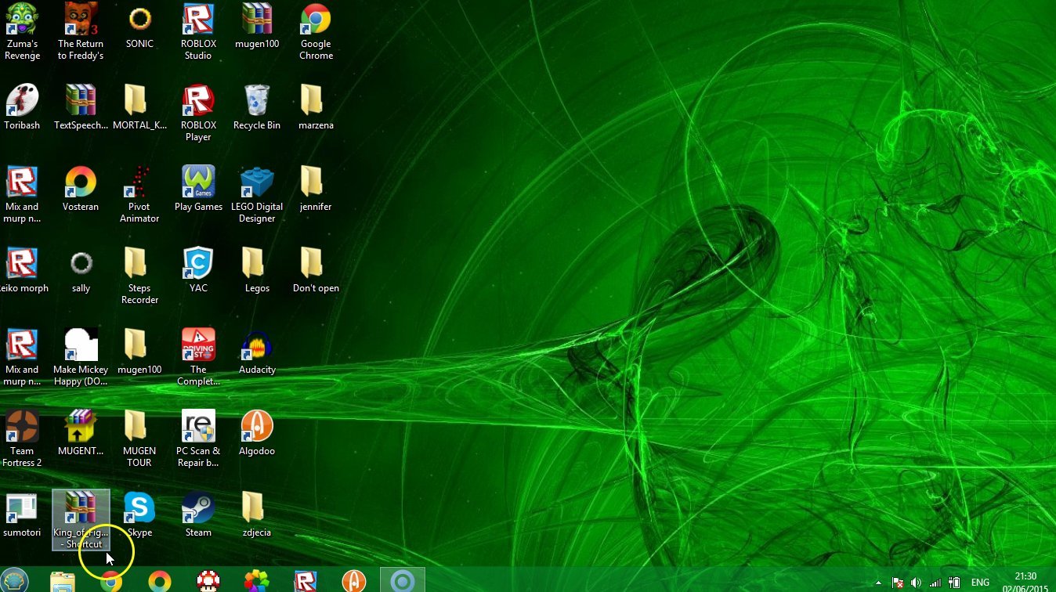Select the jennifer folder

click(x=316, y=189)
